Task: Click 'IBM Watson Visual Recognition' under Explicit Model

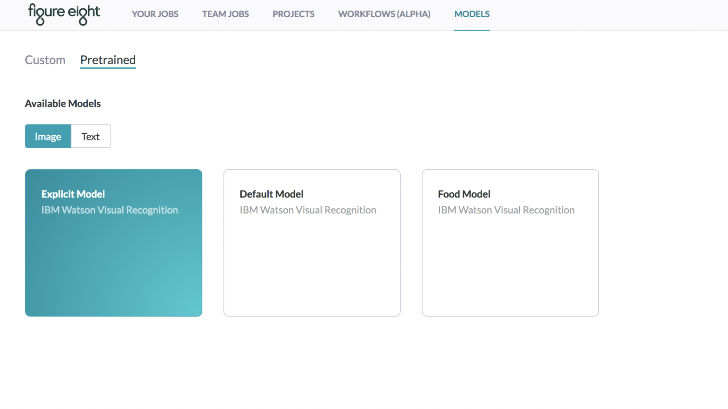Action: pos(110,210)
